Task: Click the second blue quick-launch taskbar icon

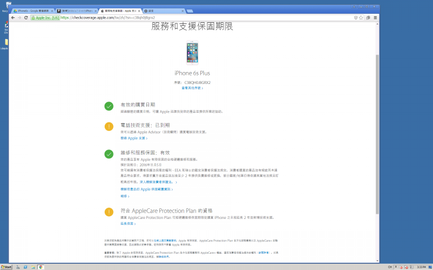Action: [x=25, y=267]
